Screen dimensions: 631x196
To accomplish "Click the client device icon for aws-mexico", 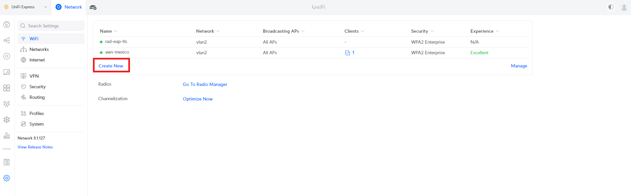I will tap(347, 53).
